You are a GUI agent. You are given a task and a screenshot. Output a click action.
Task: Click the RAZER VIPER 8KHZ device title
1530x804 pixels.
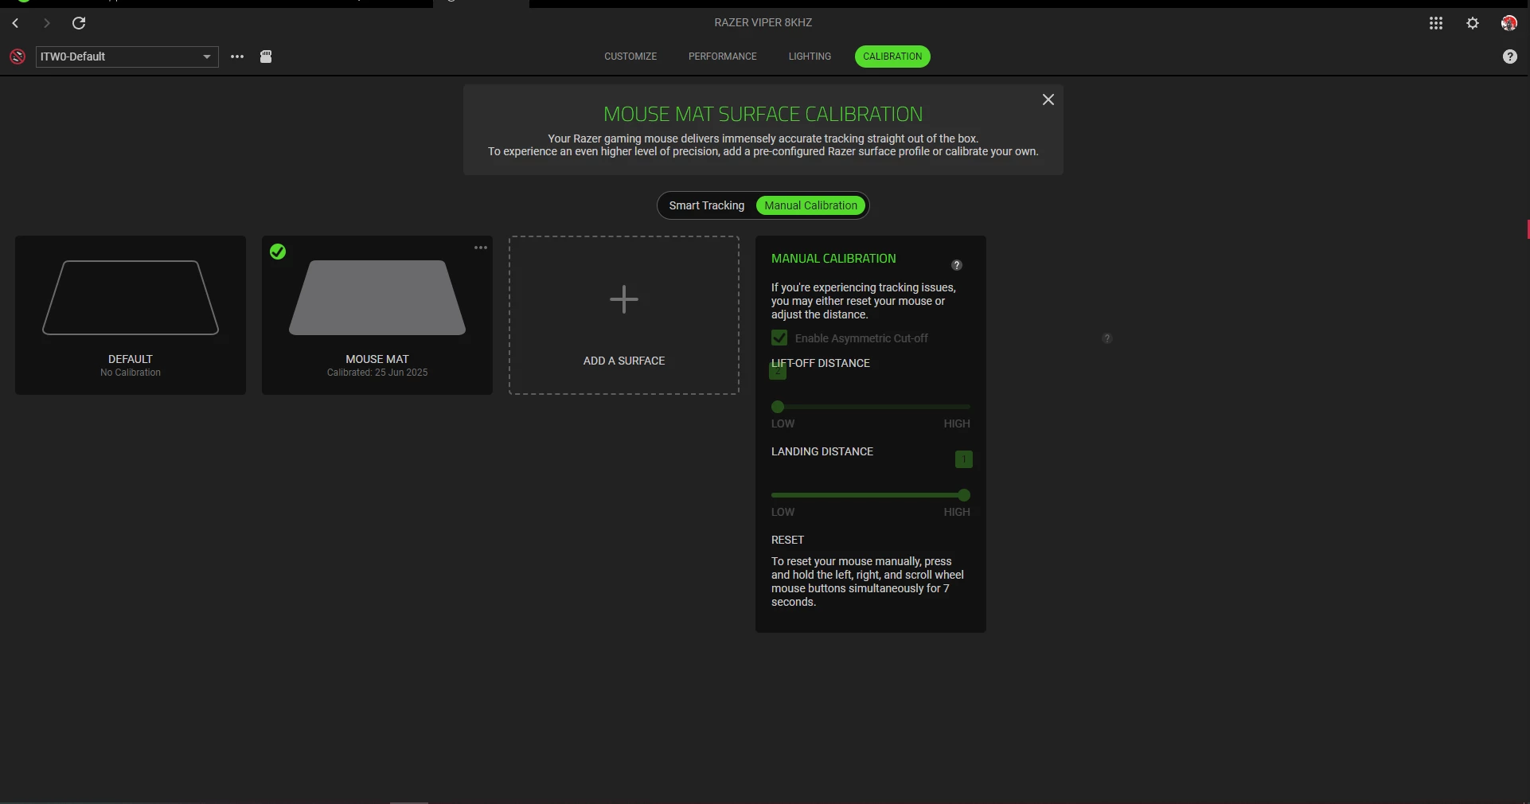763,22
